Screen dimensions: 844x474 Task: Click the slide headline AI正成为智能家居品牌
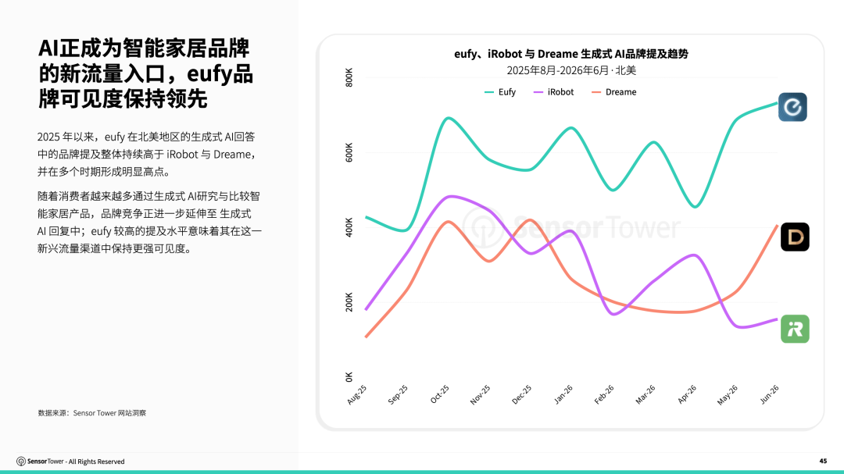click(145, 73)
